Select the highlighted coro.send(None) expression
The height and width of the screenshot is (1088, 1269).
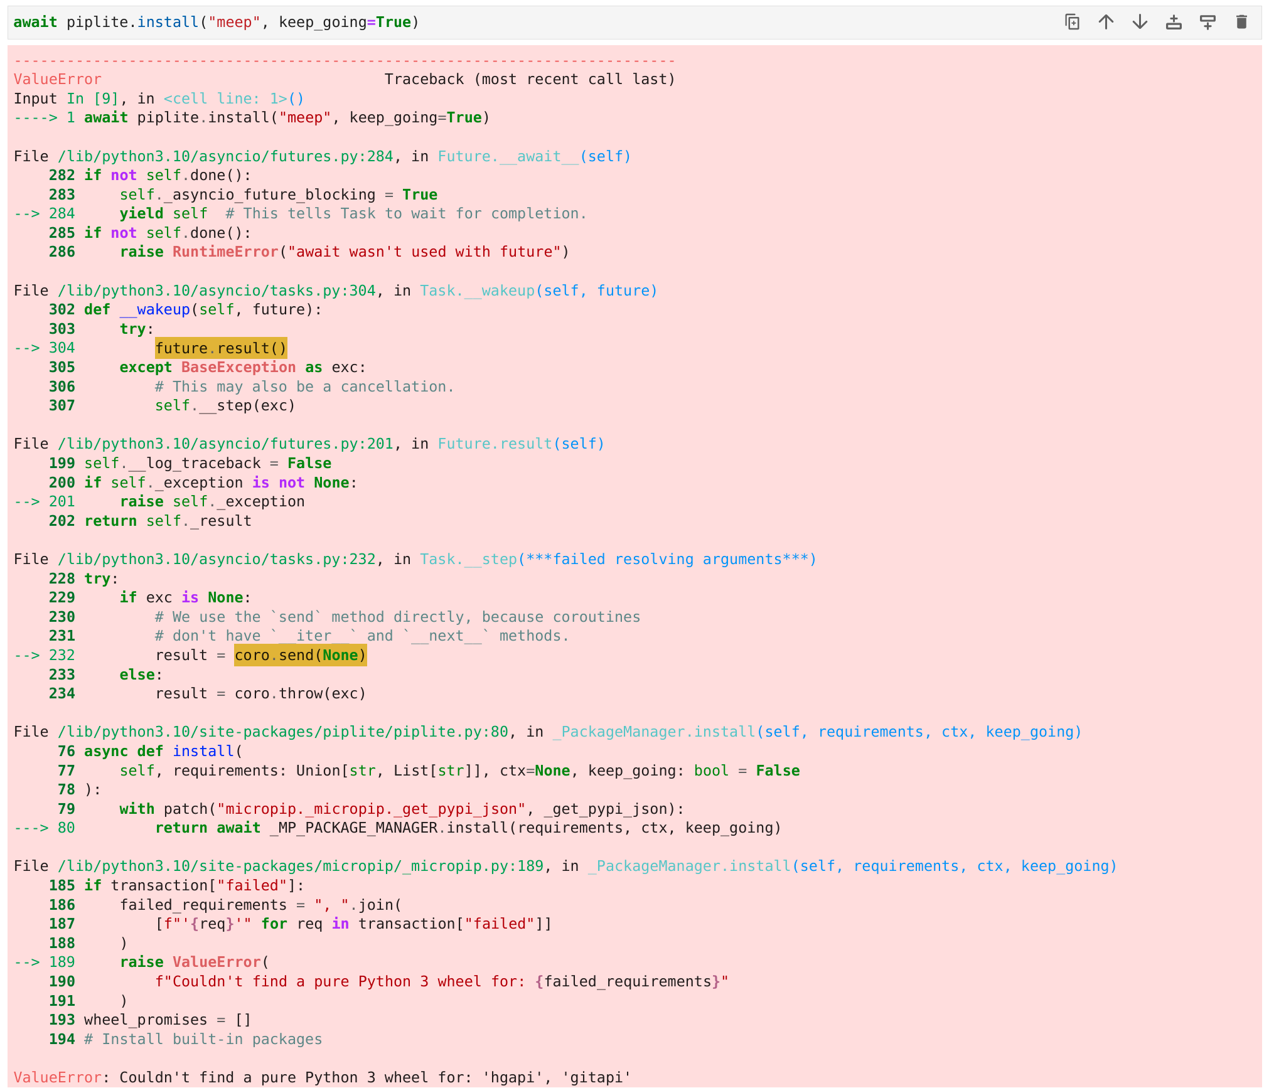(x=300, y=654)
